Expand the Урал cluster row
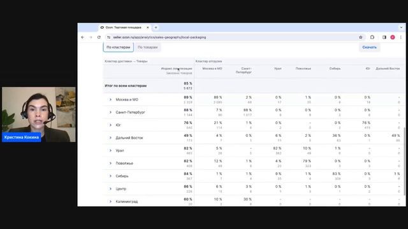 tap(110, 150)
